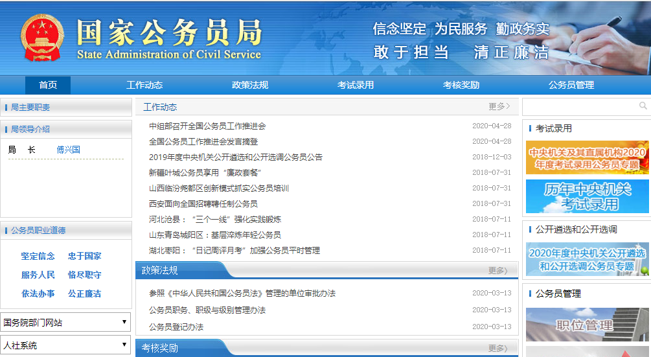Open the 国务院部门网站 dropdown
Image resolution: width=651 pixels, height=357 pixels.
coord(65,322)
